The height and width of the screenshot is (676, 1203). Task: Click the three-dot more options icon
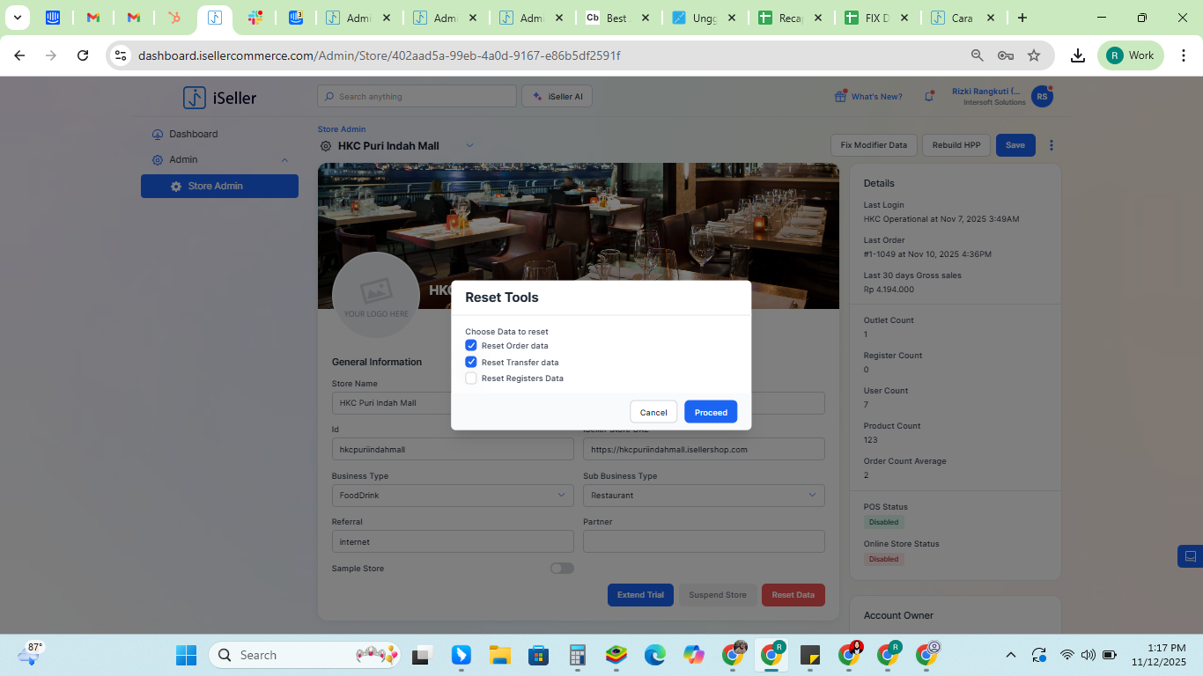1051,145
